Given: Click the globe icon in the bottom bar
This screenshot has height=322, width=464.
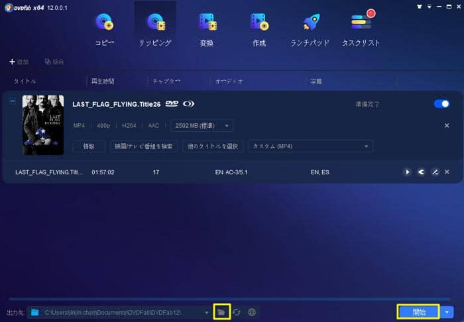Looking at the screenshot, I should [x=252, y=311].
